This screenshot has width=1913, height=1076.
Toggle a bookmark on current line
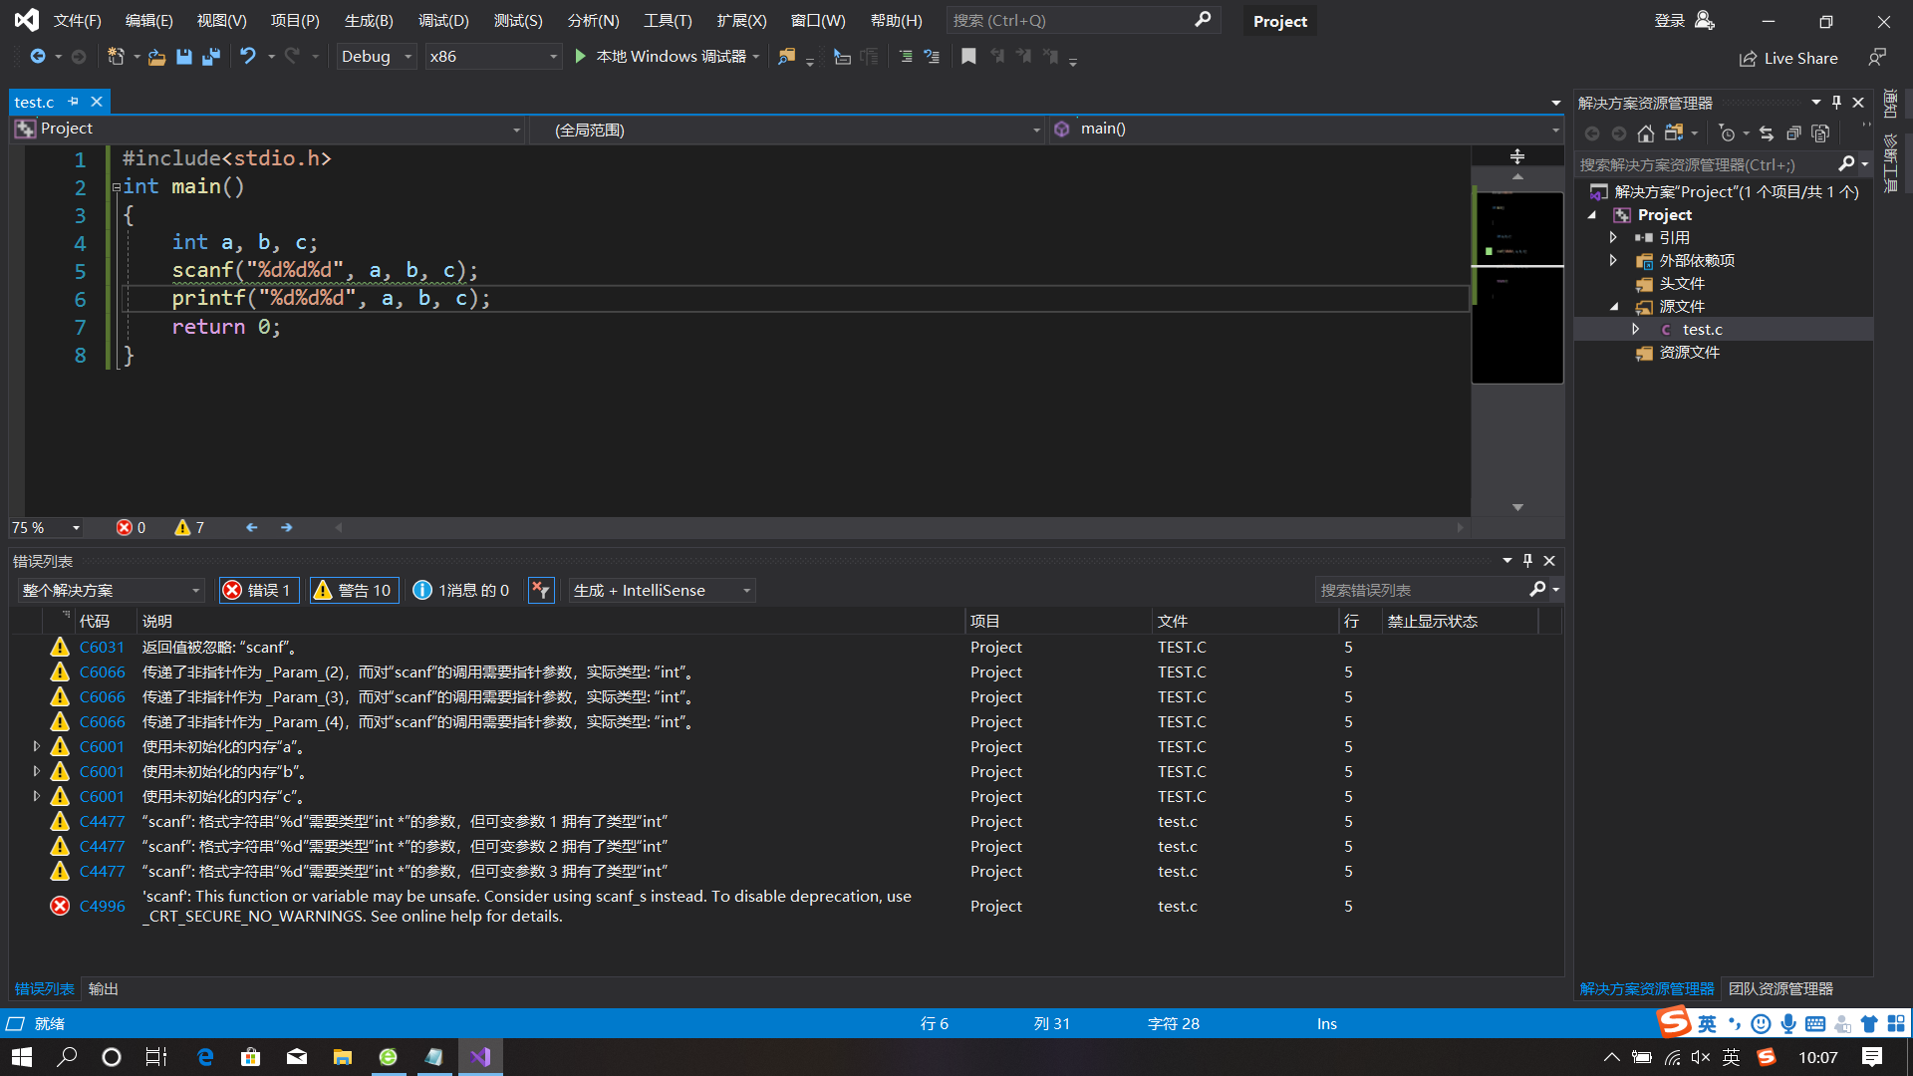click(968, 57)
